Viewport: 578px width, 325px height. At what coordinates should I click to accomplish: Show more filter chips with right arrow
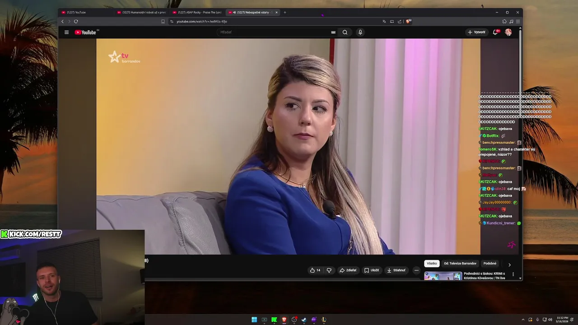[x=509, y=265]
